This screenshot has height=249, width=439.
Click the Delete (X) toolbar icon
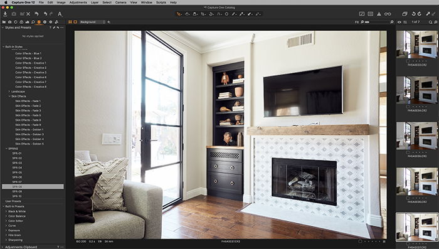[28, 14]
